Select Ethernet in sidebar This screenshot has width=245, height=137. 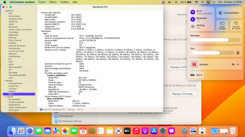(13, 38)
